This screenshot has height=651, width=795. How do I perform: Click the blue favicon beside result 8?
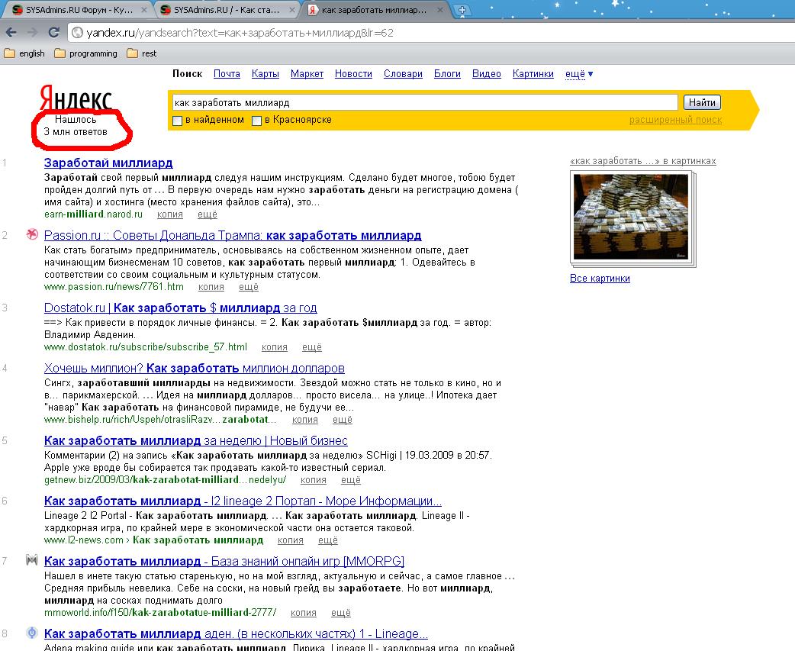click(32, 633)
